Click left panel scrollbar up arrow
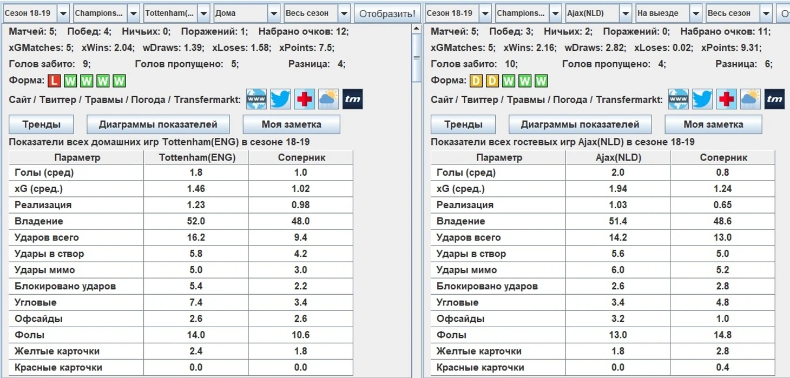790x378 pixels. pos(416,29)
